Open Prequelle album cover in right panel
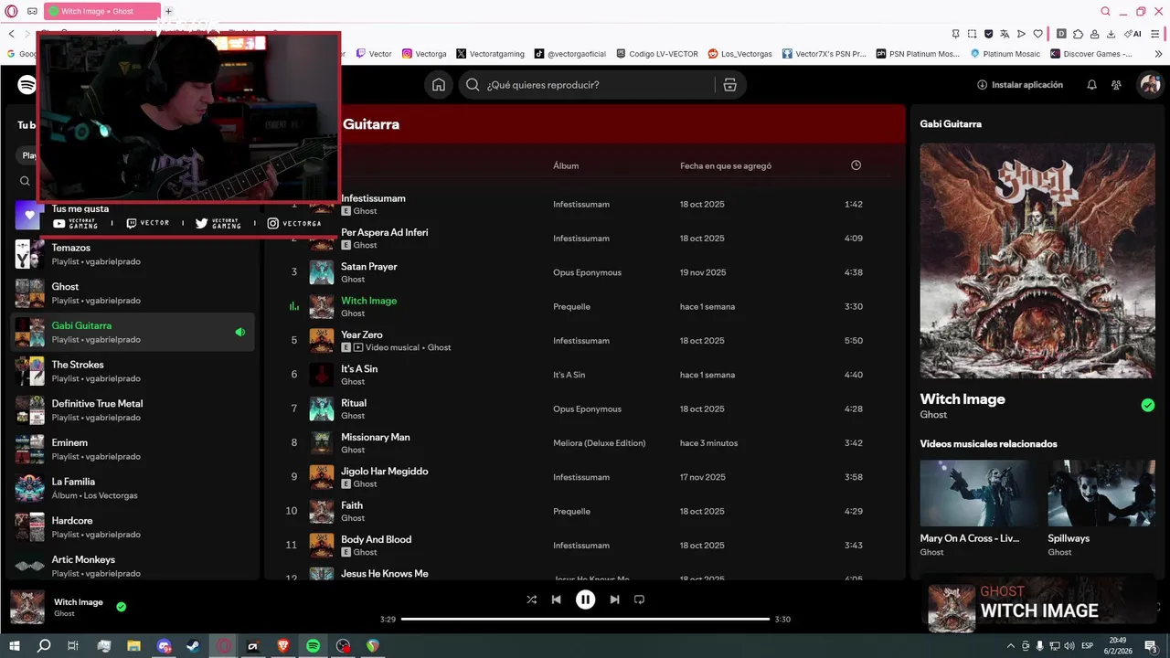This screenshot has height=658, width=1170. pyautogui.click(x=1037, y=260)
